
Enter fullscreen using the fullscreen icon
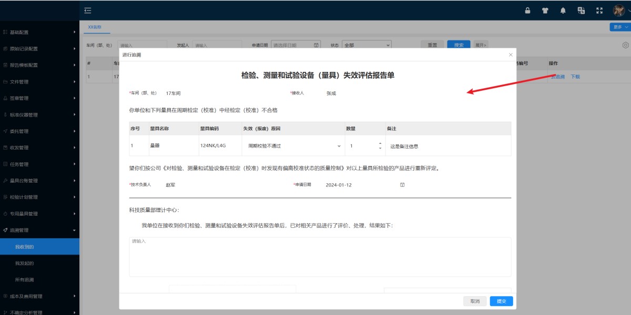point(598,10)
